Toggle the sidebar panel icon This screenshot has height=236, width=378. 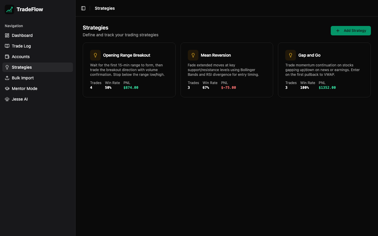click(83, 8)
